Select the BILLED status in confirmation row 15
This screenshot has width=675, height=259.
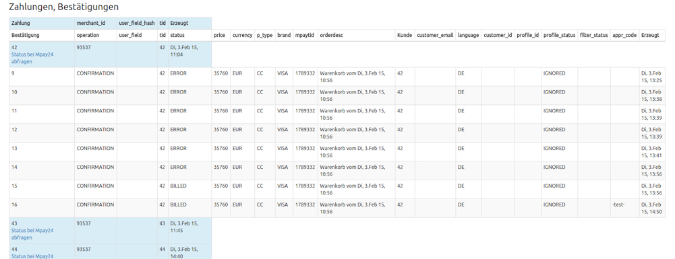[178, 186]
